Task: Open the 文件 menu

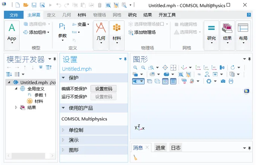Action: (x=14, y=15)
